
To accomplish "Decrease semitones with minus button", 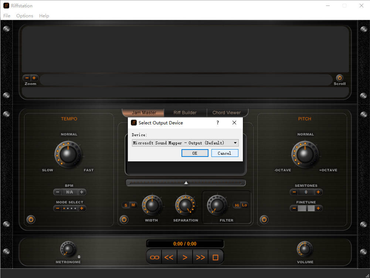I will click(294, 192).
